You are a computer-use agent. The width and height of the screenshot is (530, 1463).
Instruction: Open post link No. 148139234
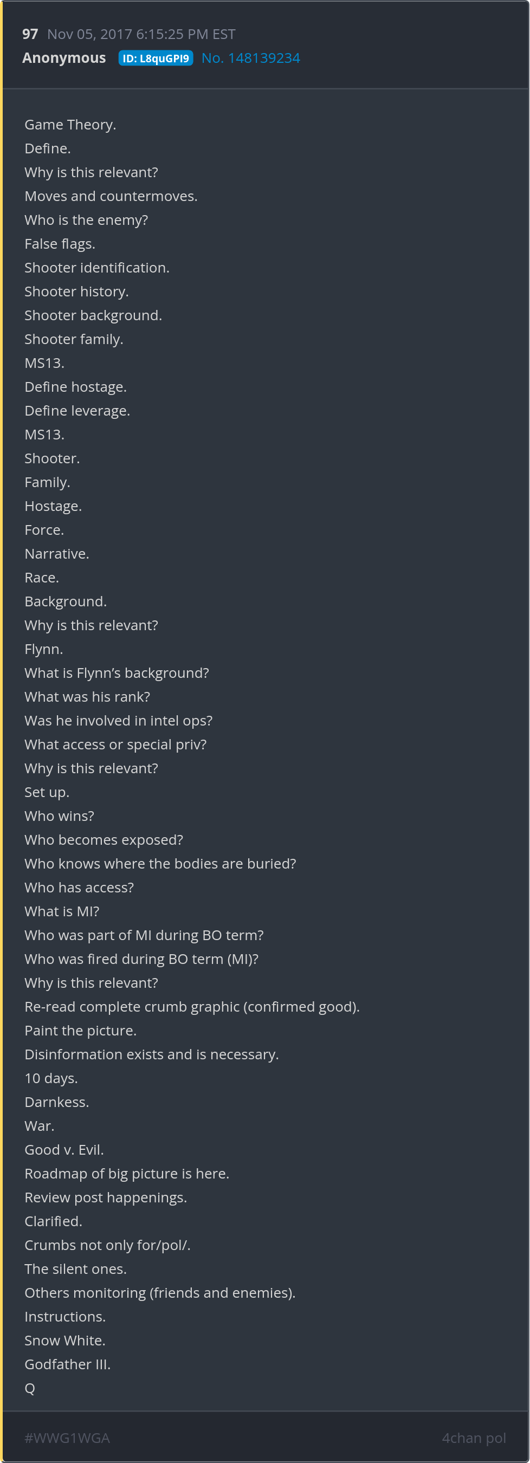[250, 58]
